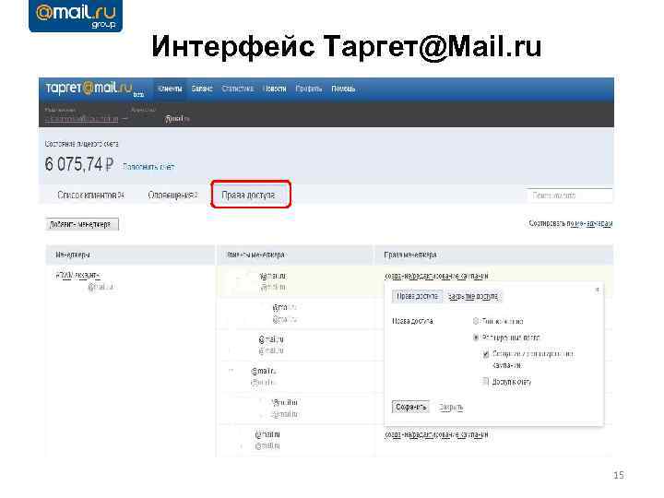Enable the Доступ к счету checkbox

(486, 382)
